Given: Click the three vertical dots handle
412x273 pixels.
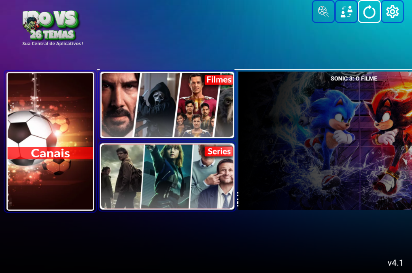Looking at the screenshot, I should tap(238, 199).
